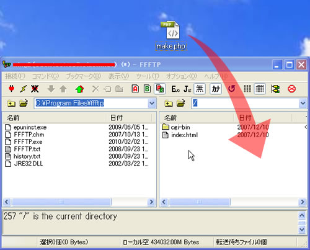Click the folder sync tree icon
Viewport: 310px width, 250px height.
click(275, 89)
